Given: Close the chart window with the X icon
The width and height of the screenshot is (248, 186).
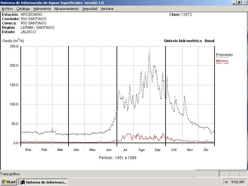Looking at the screenshot, I should [244, 3].
